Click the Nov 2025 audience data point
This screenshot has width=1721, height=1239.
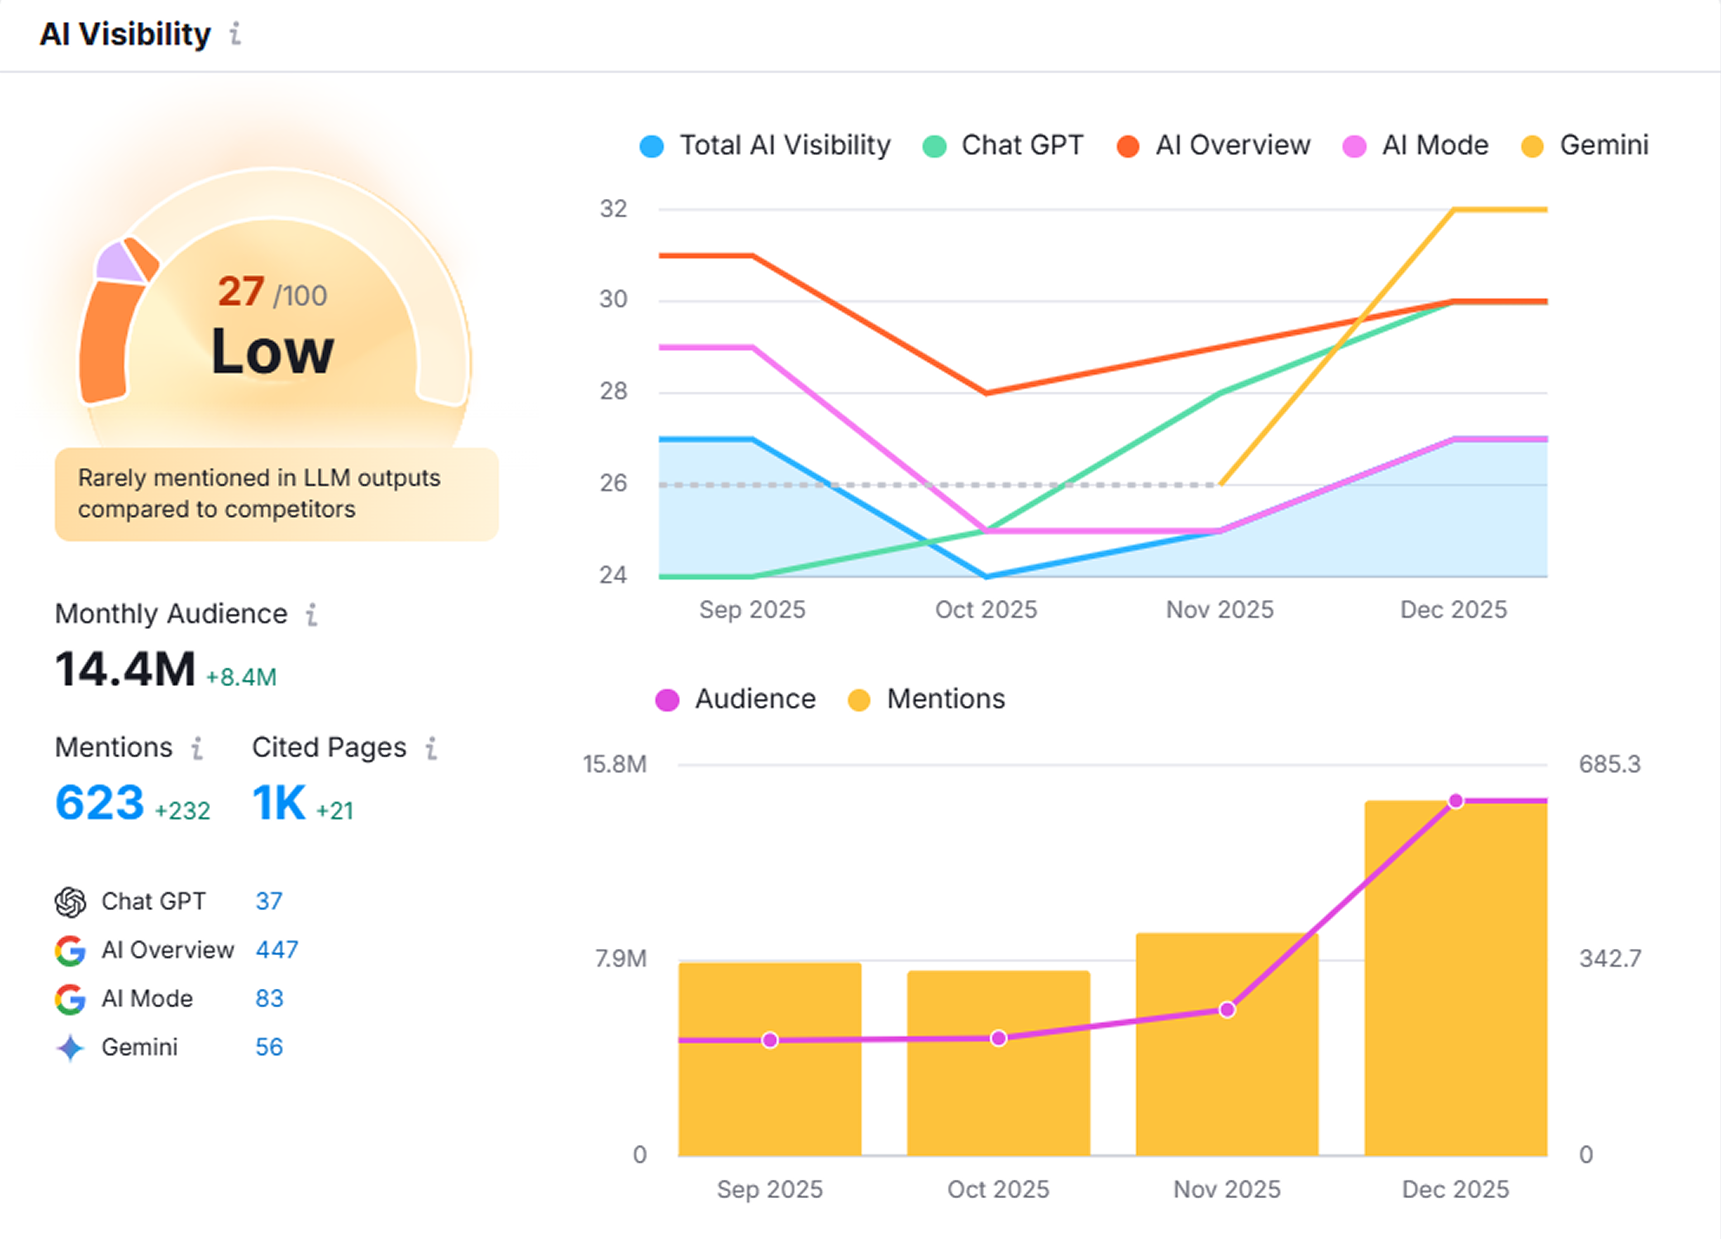point(1228,1010)
